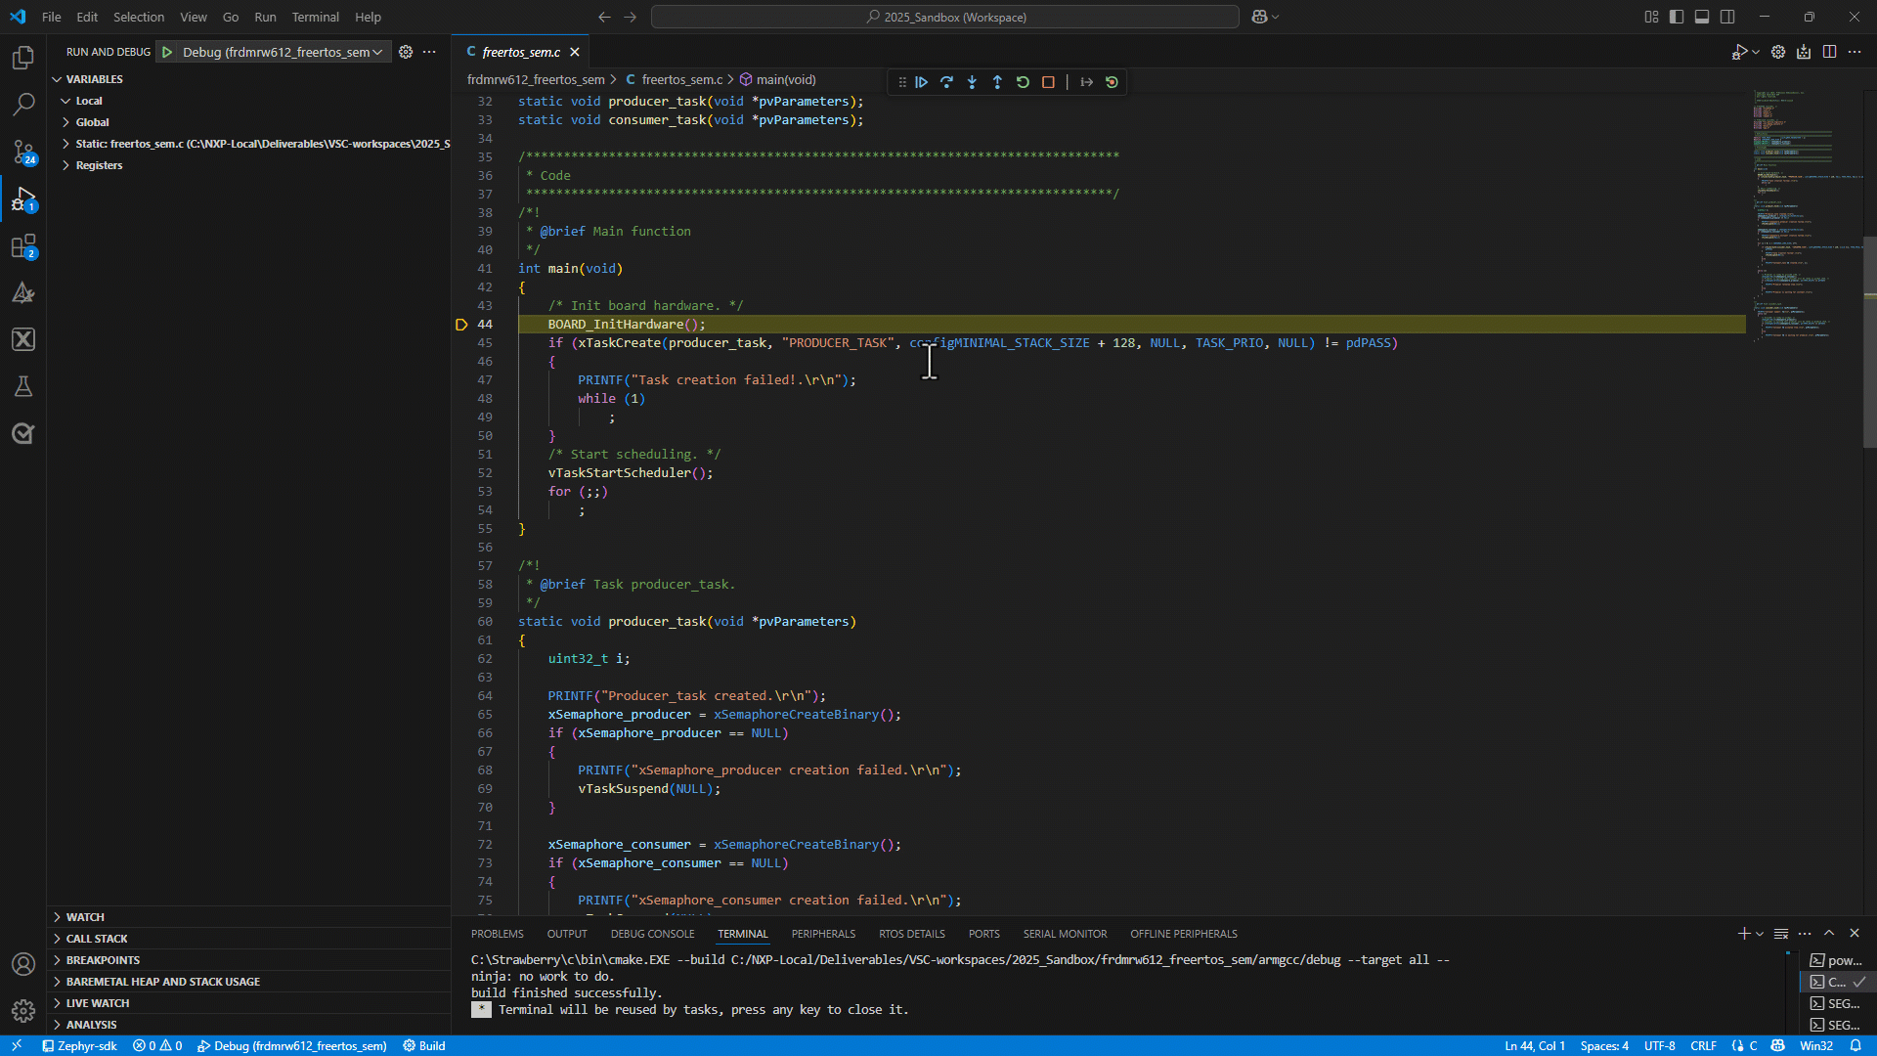This screenshot has width=1877, height=1056.
Task: Click Build in the status bar
Action: point(424,1045)
